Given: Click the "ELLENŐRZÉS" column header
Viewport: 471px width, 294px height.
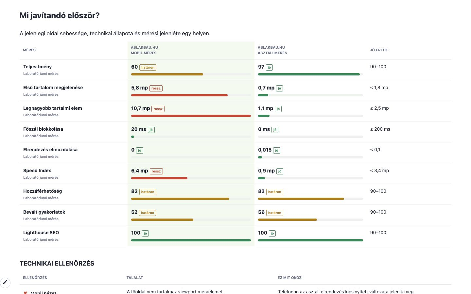Looking at the screenshot, I should 35,278.
